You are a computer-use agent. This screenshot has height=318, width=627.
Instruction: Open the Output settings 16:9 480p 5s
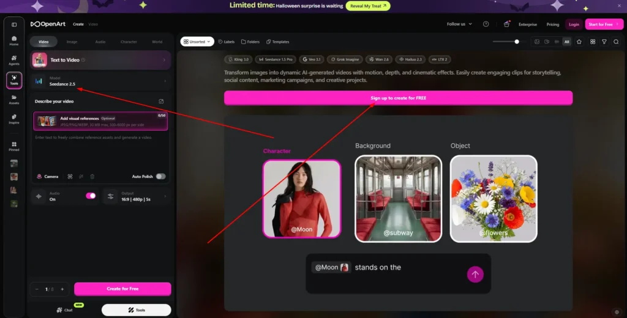click(x=137, y=196)
